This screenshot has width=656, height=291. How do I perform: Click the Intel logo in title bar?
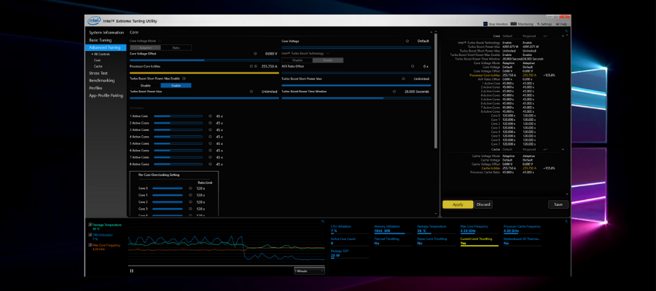pyautogui.click(x=94, y=20)
